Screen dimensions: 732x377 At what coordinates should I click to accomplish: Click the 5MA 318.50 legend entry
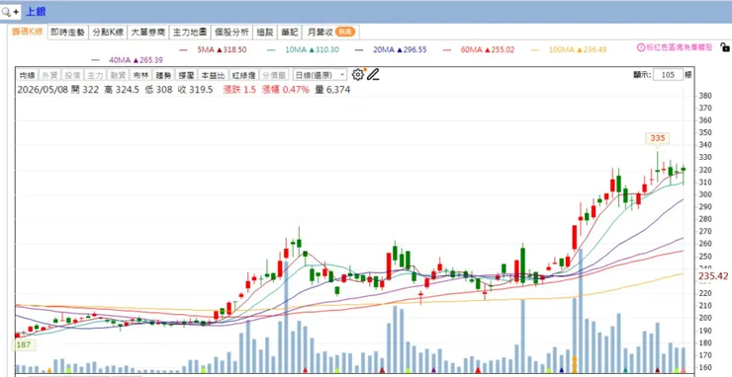[x=222, y=49]
